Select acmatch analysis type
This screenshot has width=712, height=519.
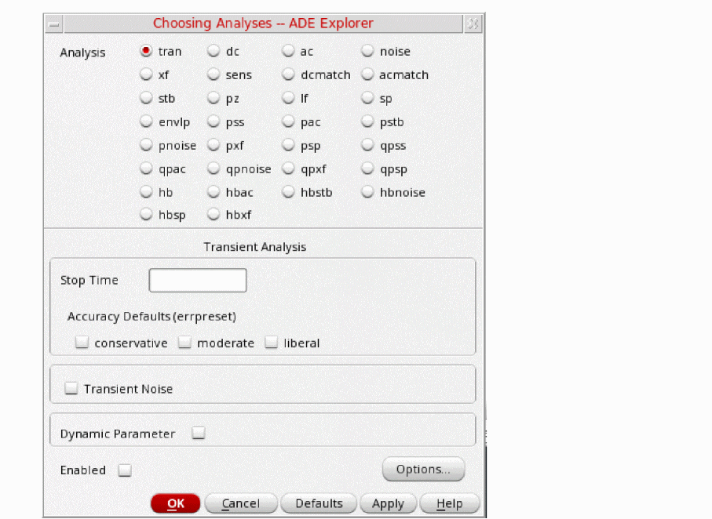367,74
